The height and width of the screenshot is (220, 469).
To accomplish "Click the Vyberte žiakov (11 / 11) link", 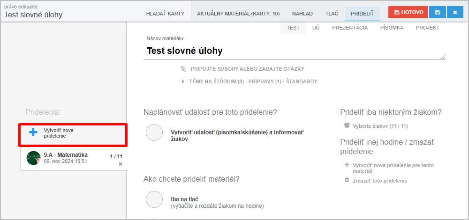I will coord(380,126).
